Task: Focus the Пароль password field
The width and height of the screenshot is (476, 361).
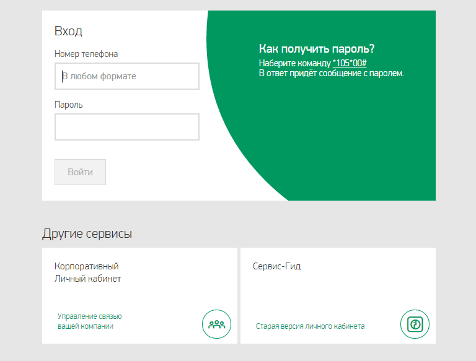Action: pos(127,127)
